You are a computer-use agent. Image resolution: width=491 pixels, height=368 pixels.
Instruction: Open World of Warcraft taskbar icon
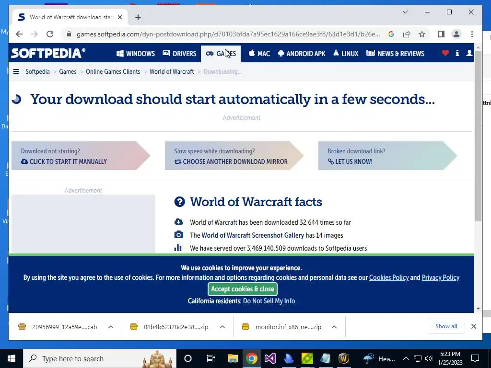point(343,358)
